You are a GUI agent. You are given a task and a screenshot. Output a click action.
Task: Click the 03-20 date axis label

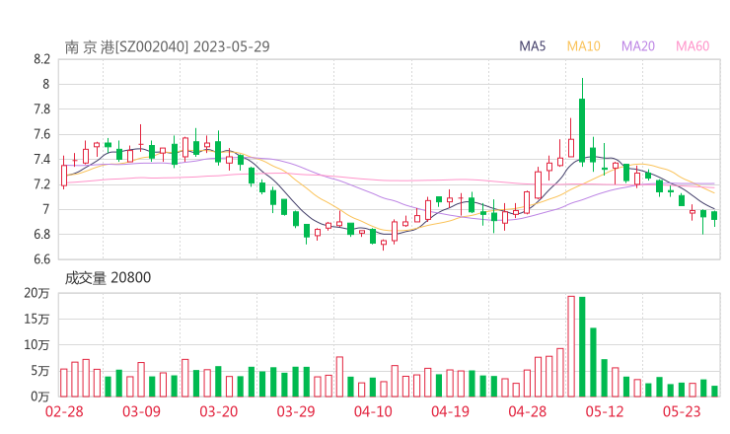219,411
